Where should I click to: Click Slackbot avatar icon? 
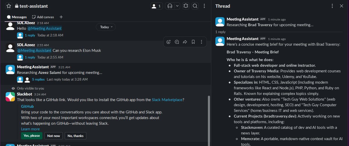point(10,97)
